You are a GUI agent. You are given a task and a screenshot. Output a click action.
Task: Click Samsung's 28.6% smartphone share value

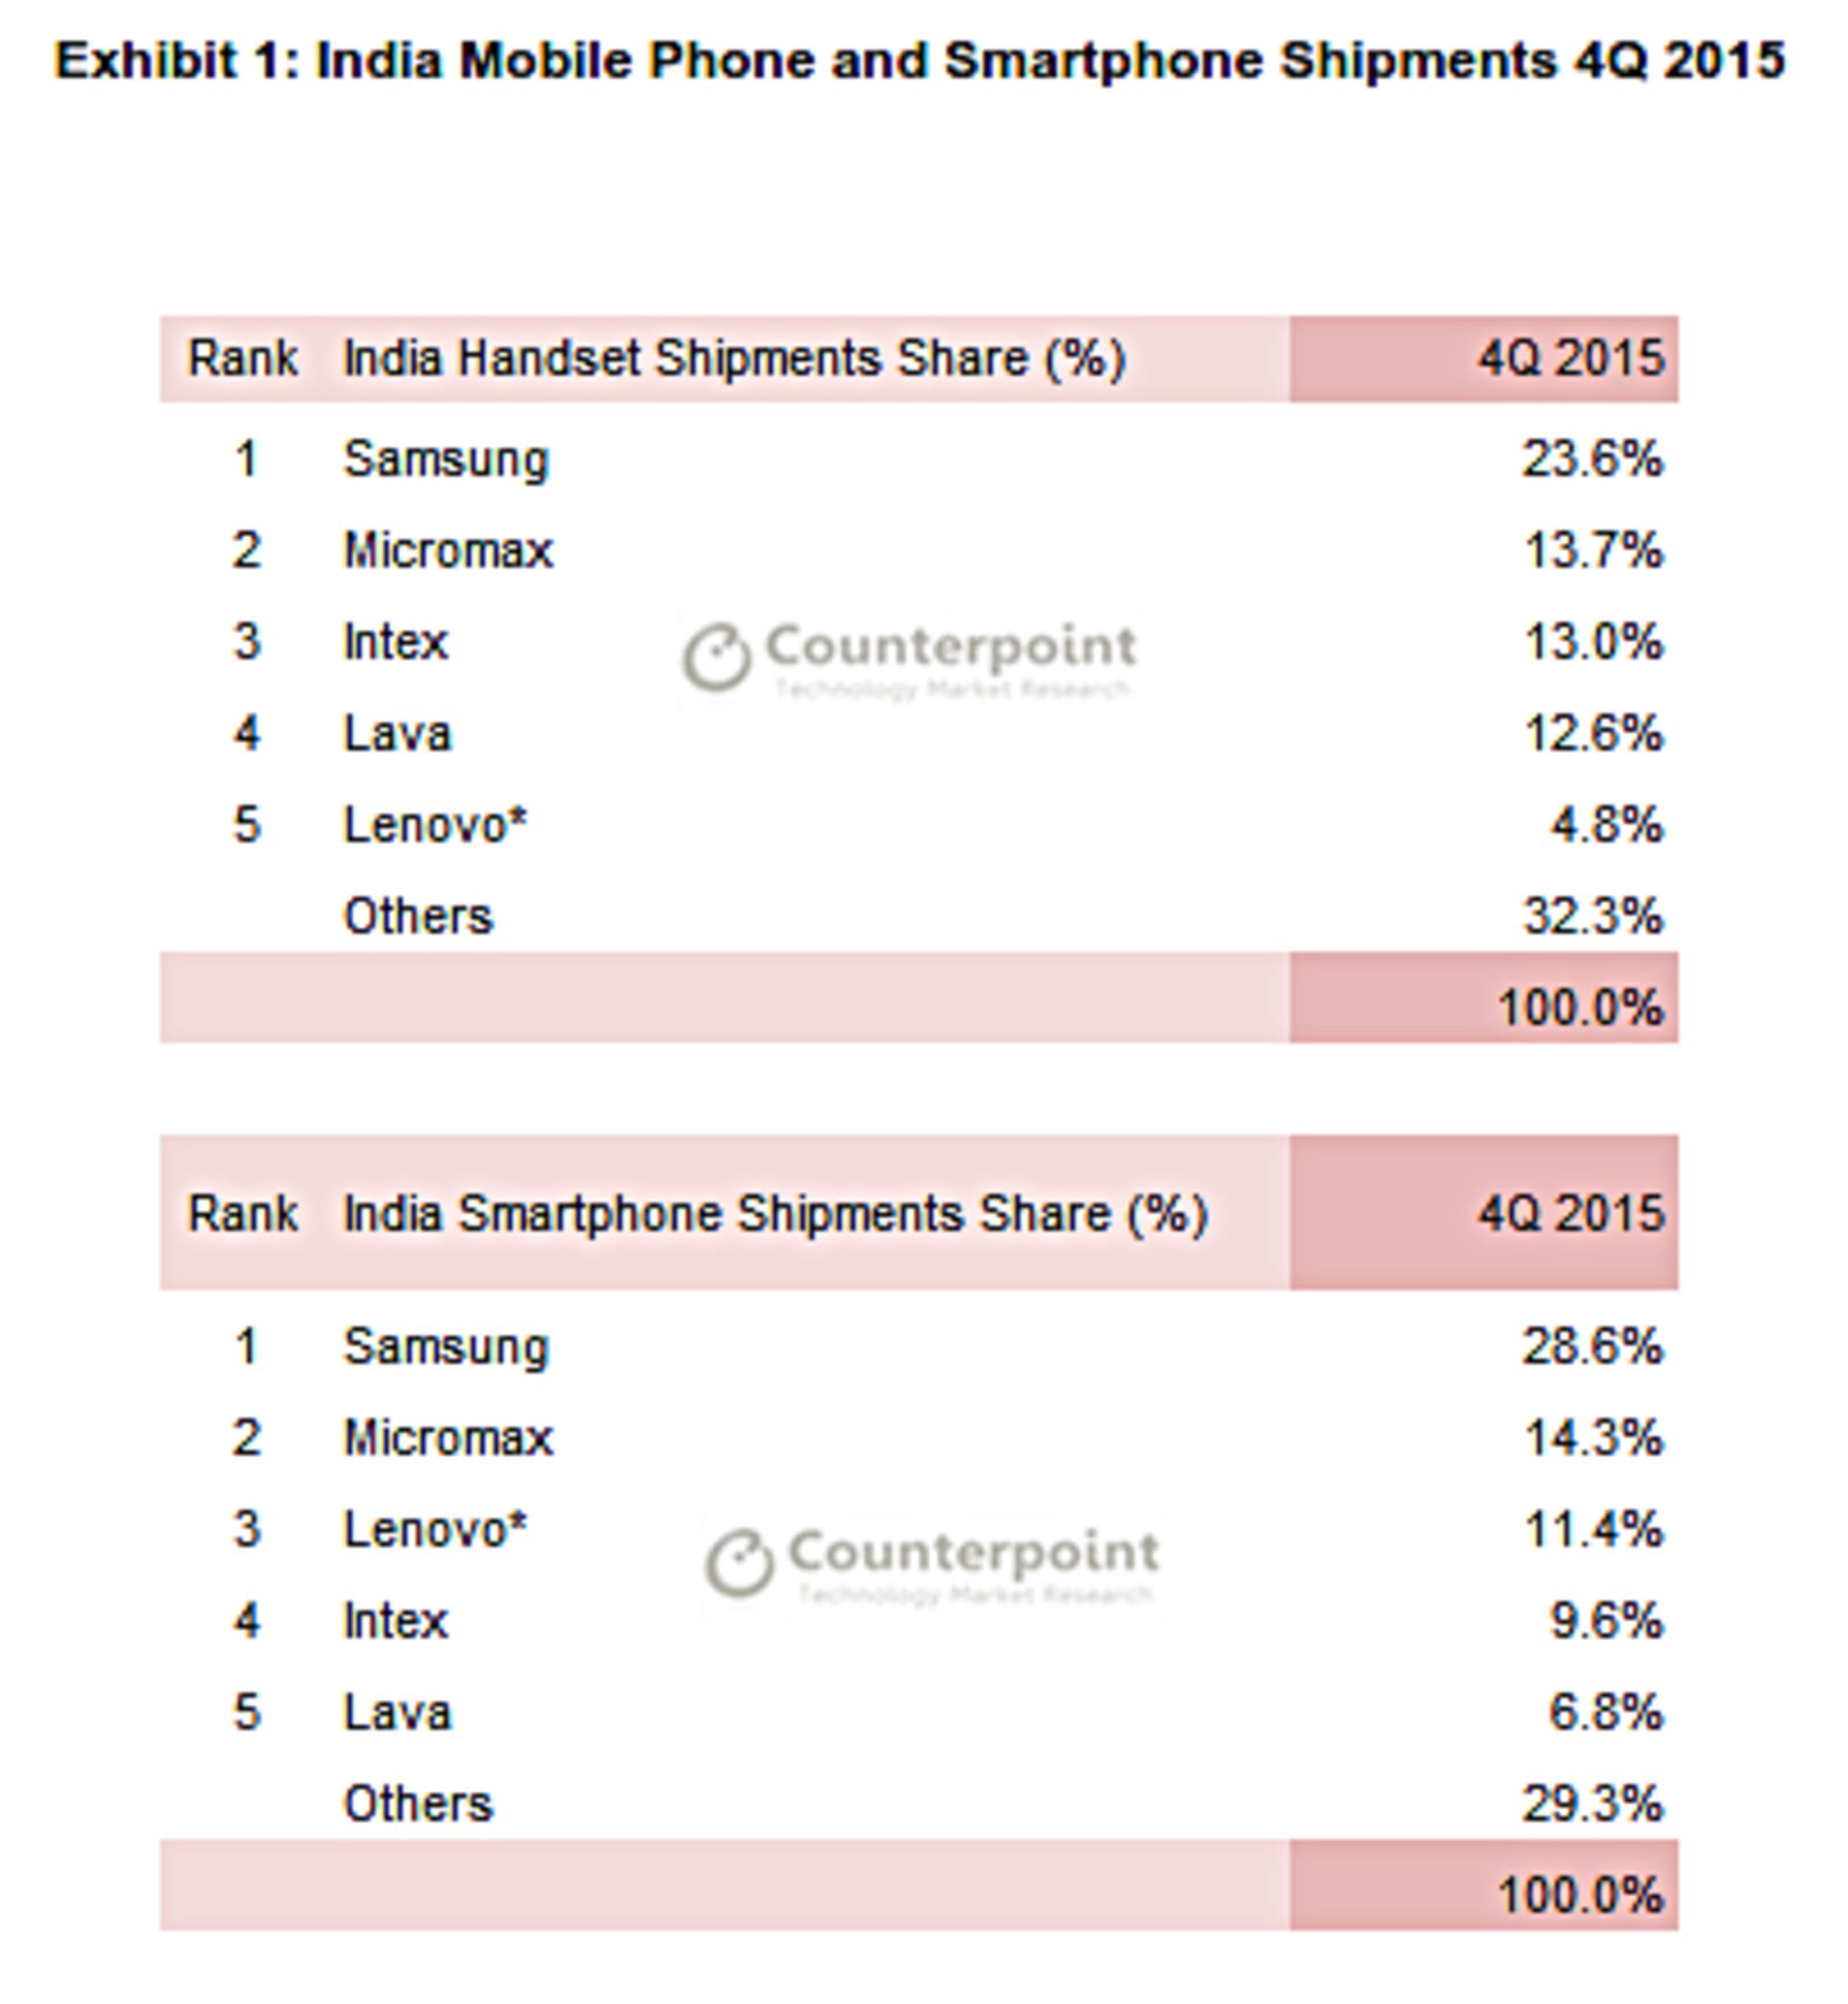[x=1591, y=1347]
